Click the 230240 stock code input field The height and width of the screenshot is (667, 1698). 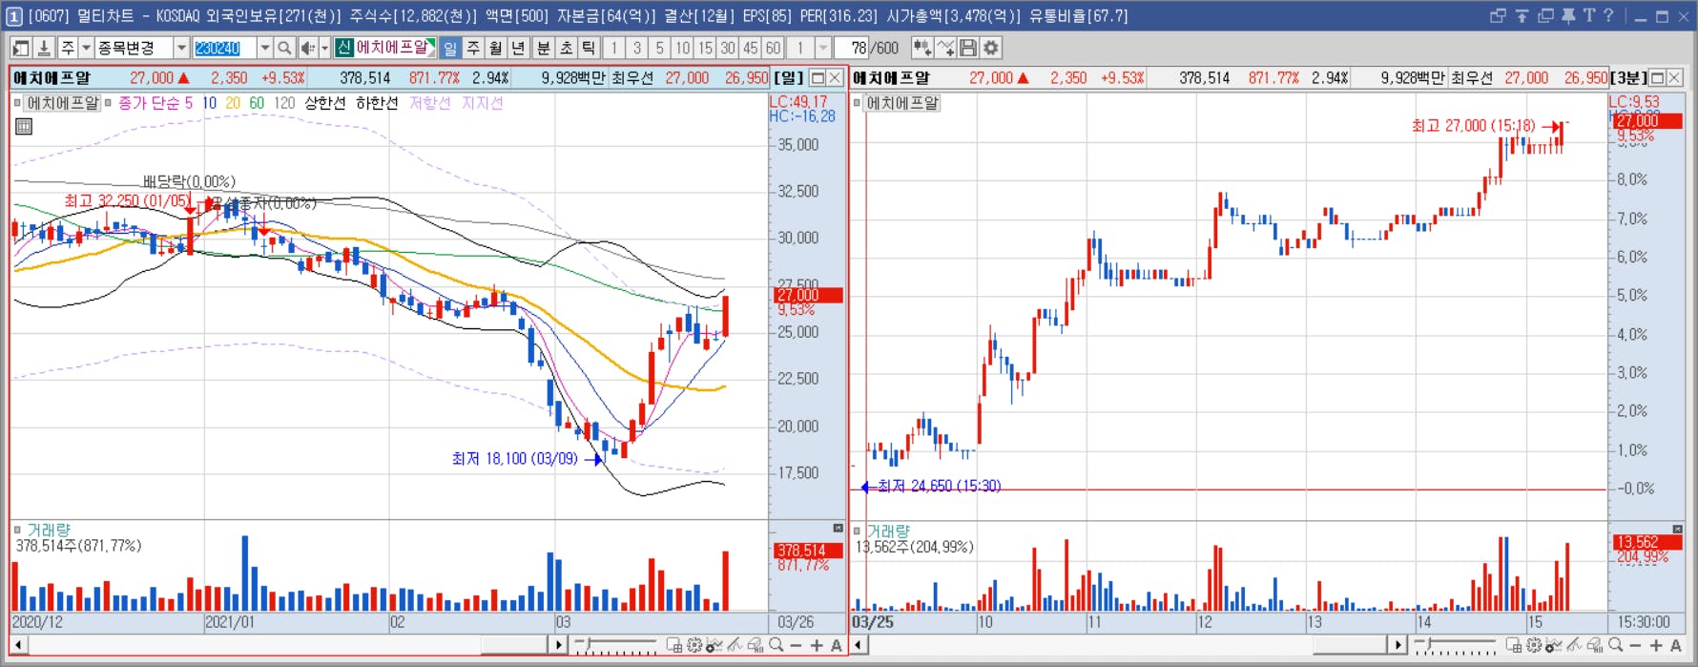224,48
